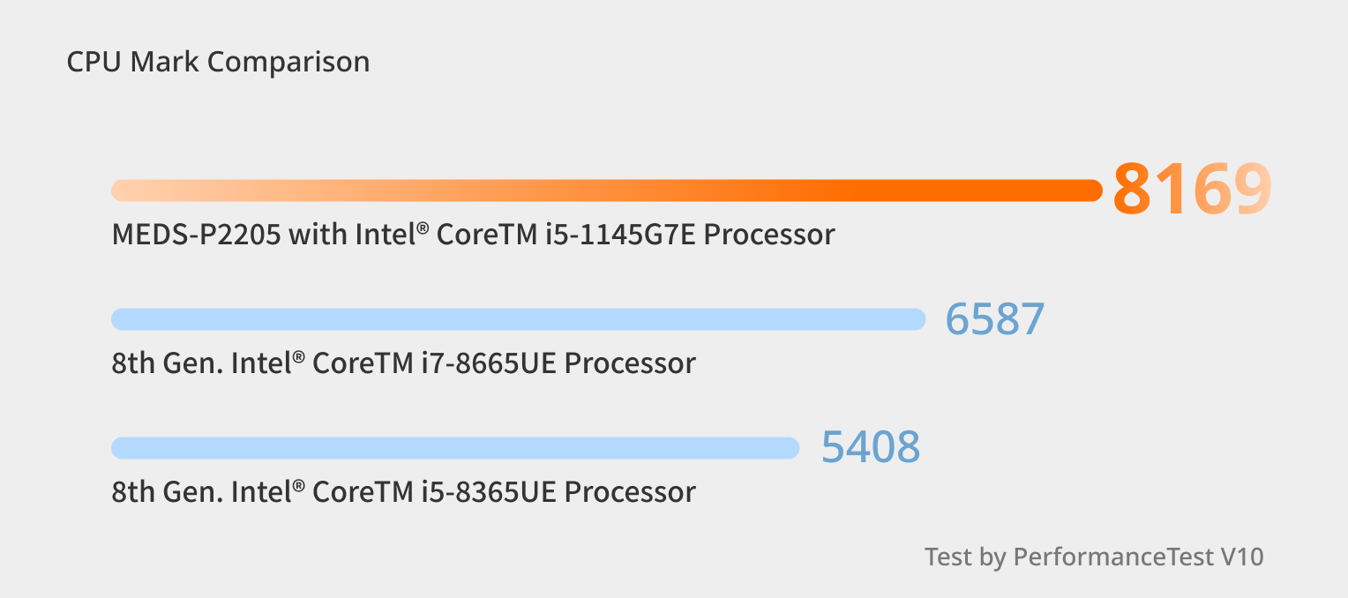Image resolution: width=1348 pixels, height=598 pixels.
Task: Click the registered symbol in i7-8665UE label
Action: 299,358
